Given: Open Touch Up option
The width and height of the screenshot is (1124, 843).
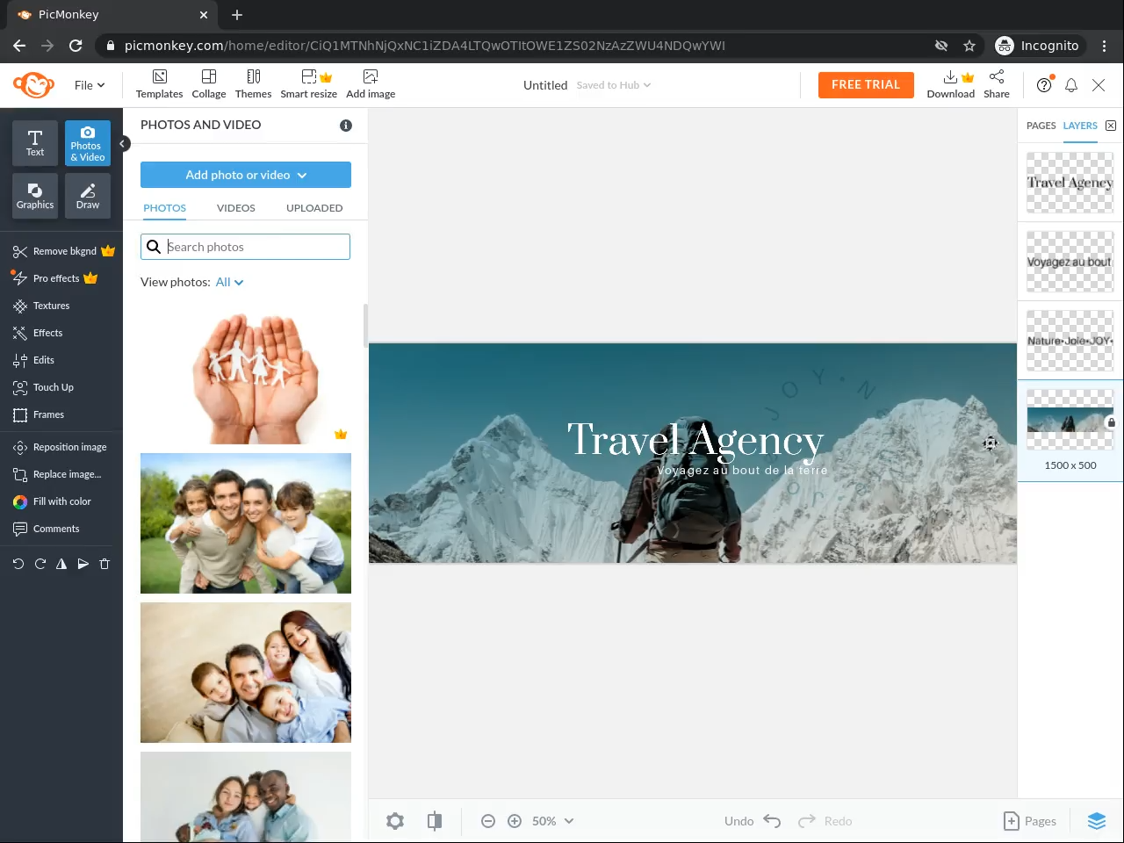Looking at the screenshot, I should [x=43, y=387].
